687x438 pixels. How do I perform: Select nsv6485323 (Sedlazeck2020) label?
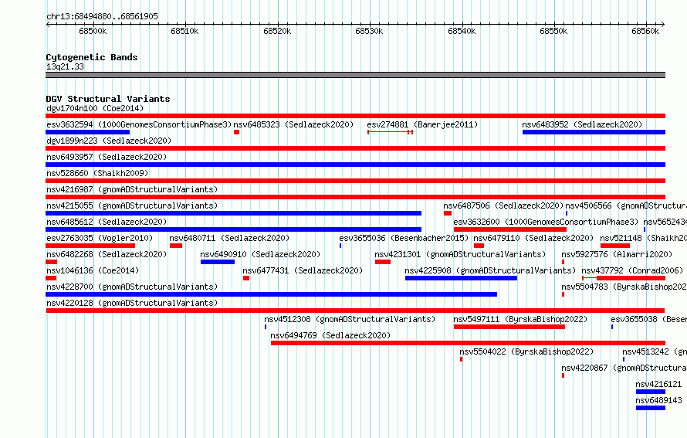tap(293, 124)
